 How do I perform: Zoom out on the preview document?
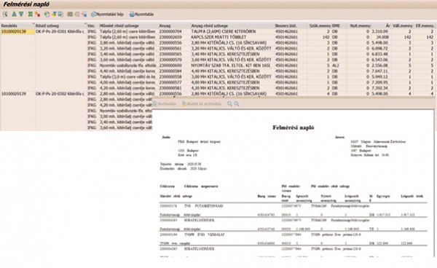237,103
